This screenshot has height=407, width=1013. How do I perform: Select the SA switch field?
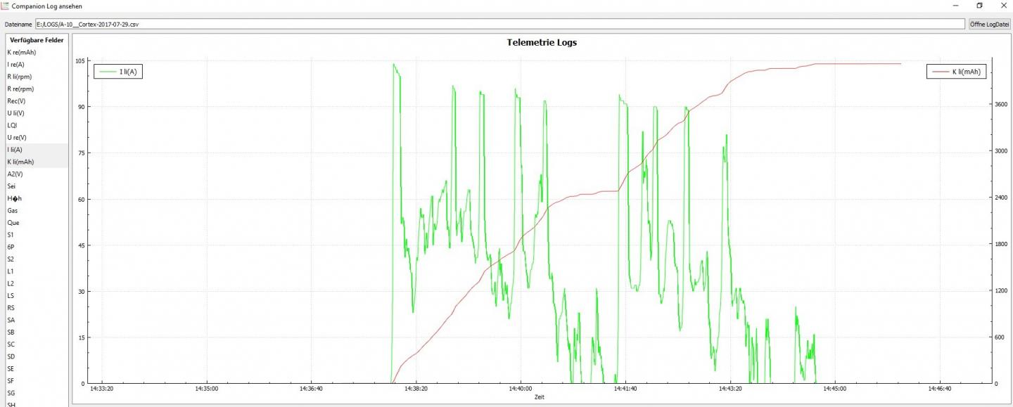click(x=37, y=320)
